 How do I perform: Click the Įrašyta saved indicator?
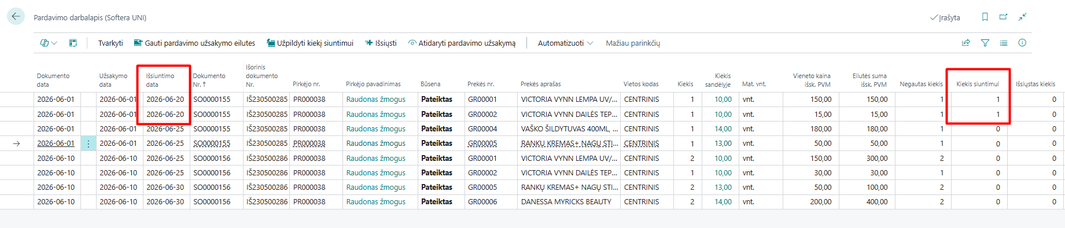pyautogui.click(x=945, y=17)
